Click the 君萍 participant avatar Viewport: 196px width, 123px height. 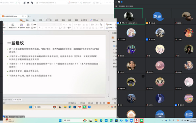(189, 114)
